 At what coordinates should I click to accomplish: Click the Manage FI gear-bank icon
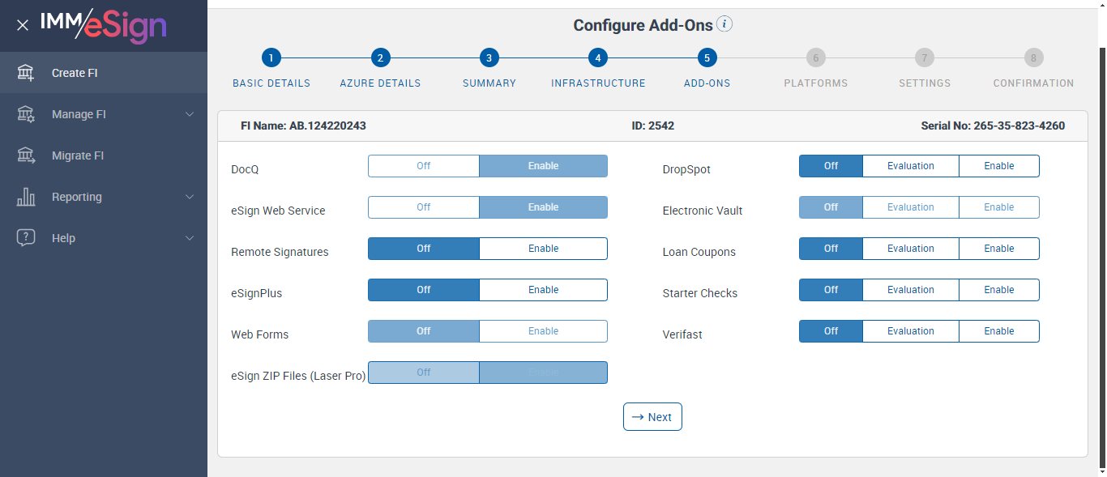pyautogui.click(x=26, y=114)
